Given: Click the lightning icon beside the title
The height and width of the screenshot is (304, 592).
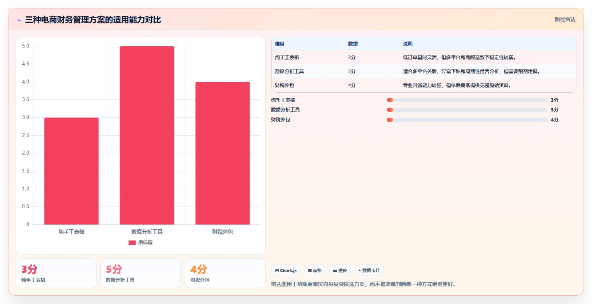Looking at the screenshot, I should click(x=19, y=20).
